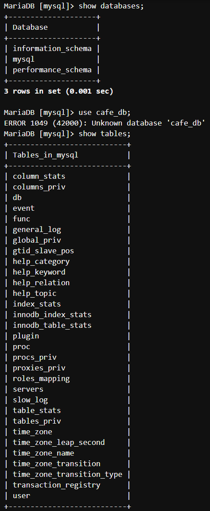Select the roles_mapping table entry
210x511 pixels.
click(x=41, y=379)
